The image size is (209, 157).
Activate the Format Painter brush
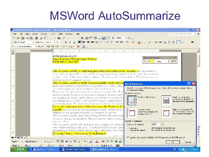coord(64,38)
